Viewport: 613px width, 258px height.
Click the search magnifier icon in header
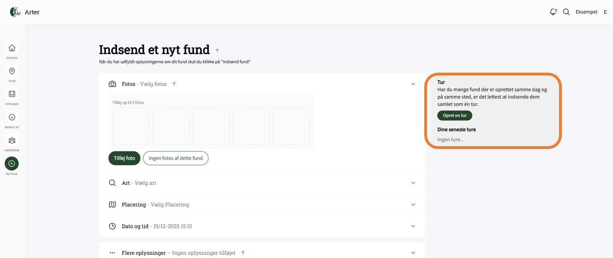[566, 12]
